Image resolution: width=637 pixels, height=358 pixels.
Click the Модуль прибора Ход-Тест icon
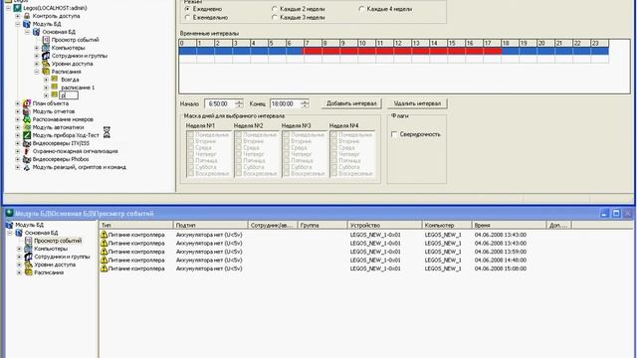pyautogui.click(x=27, y=135)
